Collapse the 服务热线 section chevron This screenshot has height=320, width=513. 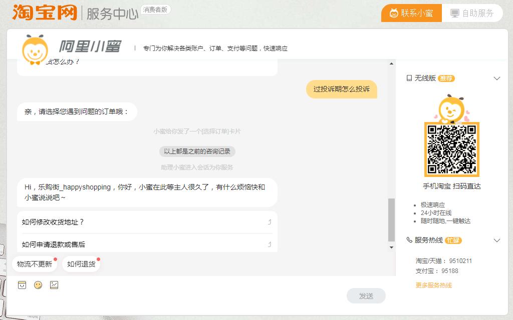click(497, 240)
